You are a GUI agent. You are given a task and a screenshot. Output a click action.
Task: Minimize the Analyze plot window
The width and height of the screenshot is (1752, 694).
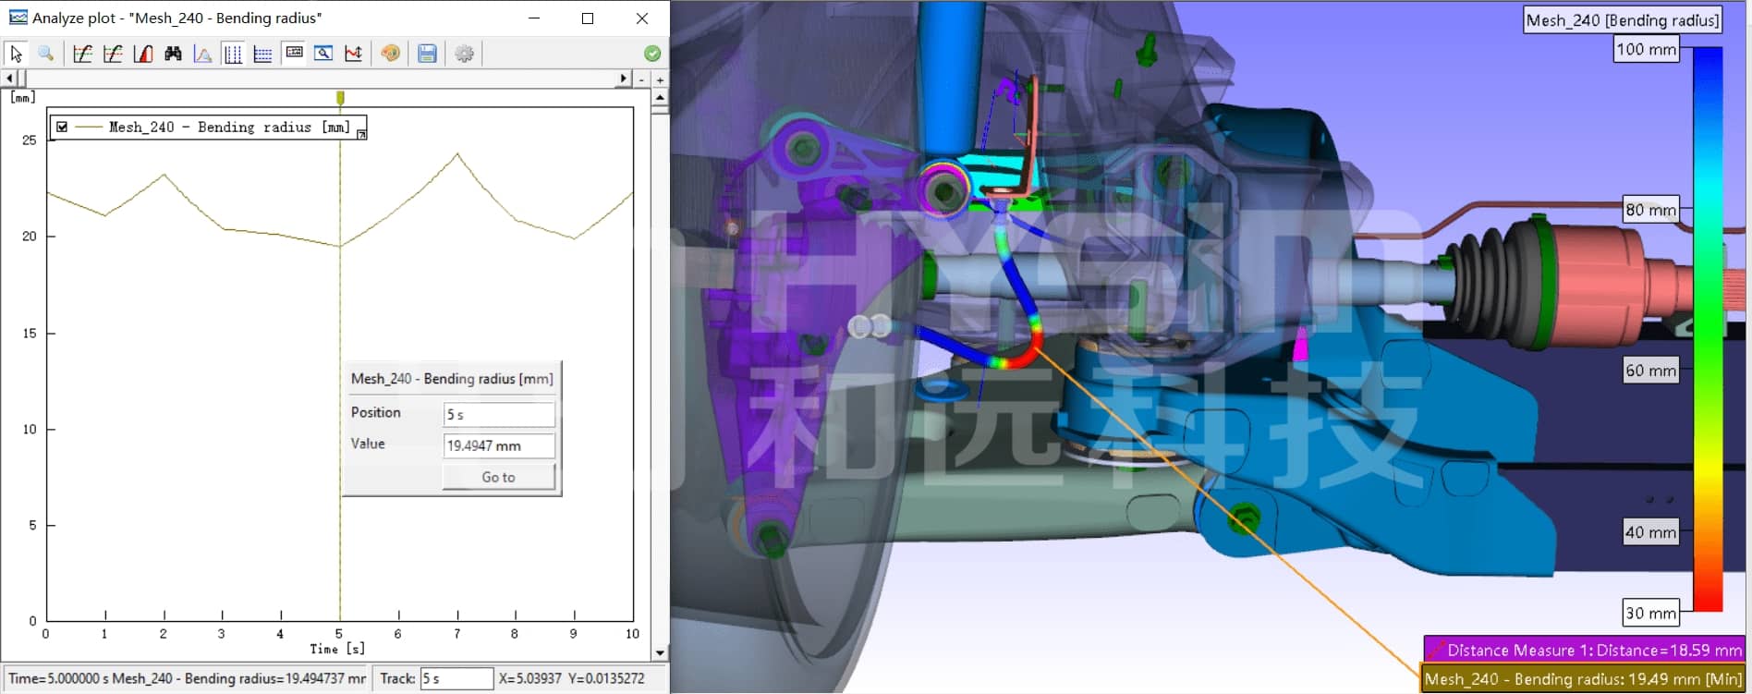click(534, 18)
